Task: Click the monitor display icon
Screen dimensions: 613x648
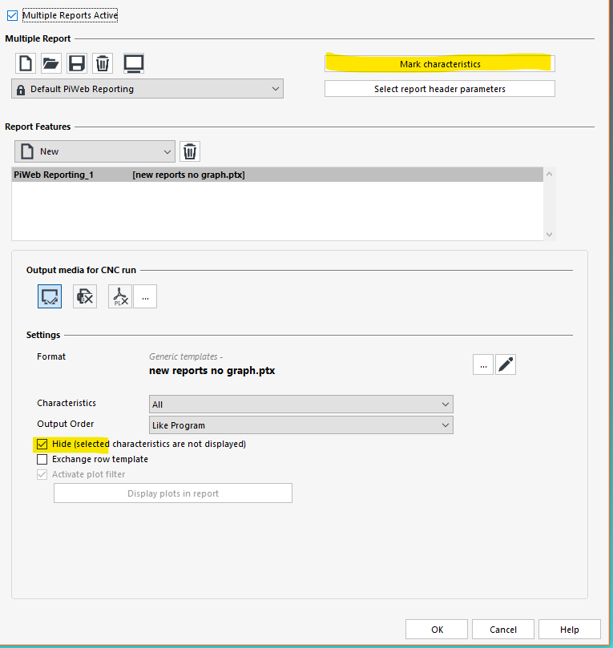Action: (134, 63)
